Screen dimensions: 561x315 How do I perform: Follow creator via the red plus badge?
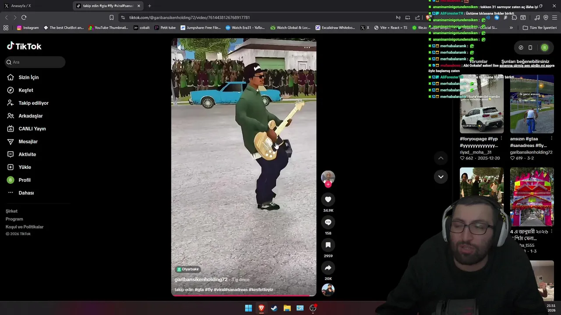[328, 184]
